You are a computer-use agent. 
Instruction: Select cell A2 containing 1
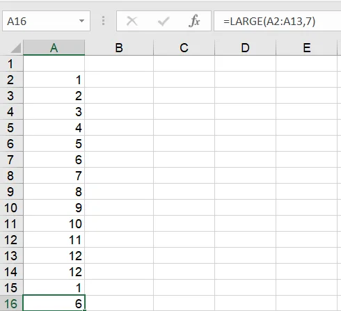[x=54, y=79]
